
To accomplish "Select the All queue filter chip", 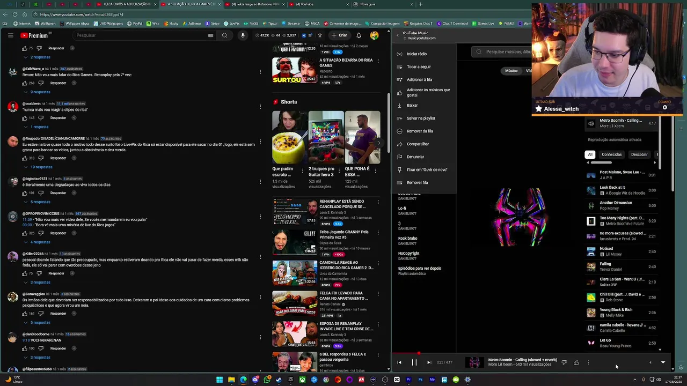I will [590, 154].
